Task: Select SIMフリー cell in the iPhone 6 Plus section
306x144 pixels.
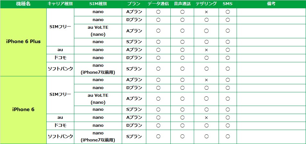Action: point(60,27)
